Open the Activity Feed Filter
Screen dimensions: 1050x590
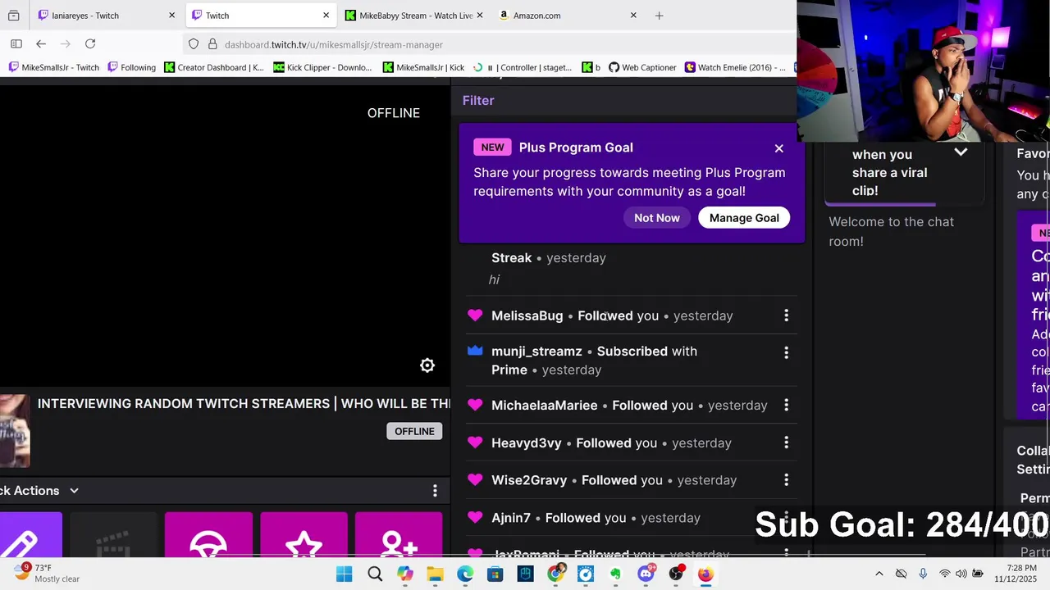pyautogui.click(x=478, y=101)
